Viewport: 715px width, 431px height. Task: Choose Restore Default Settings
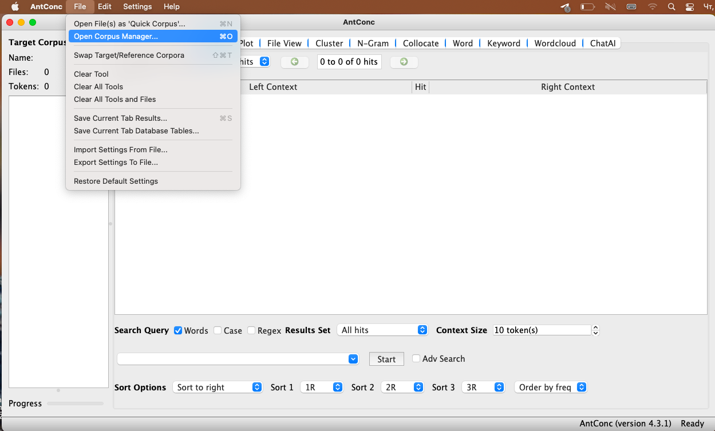153,181
